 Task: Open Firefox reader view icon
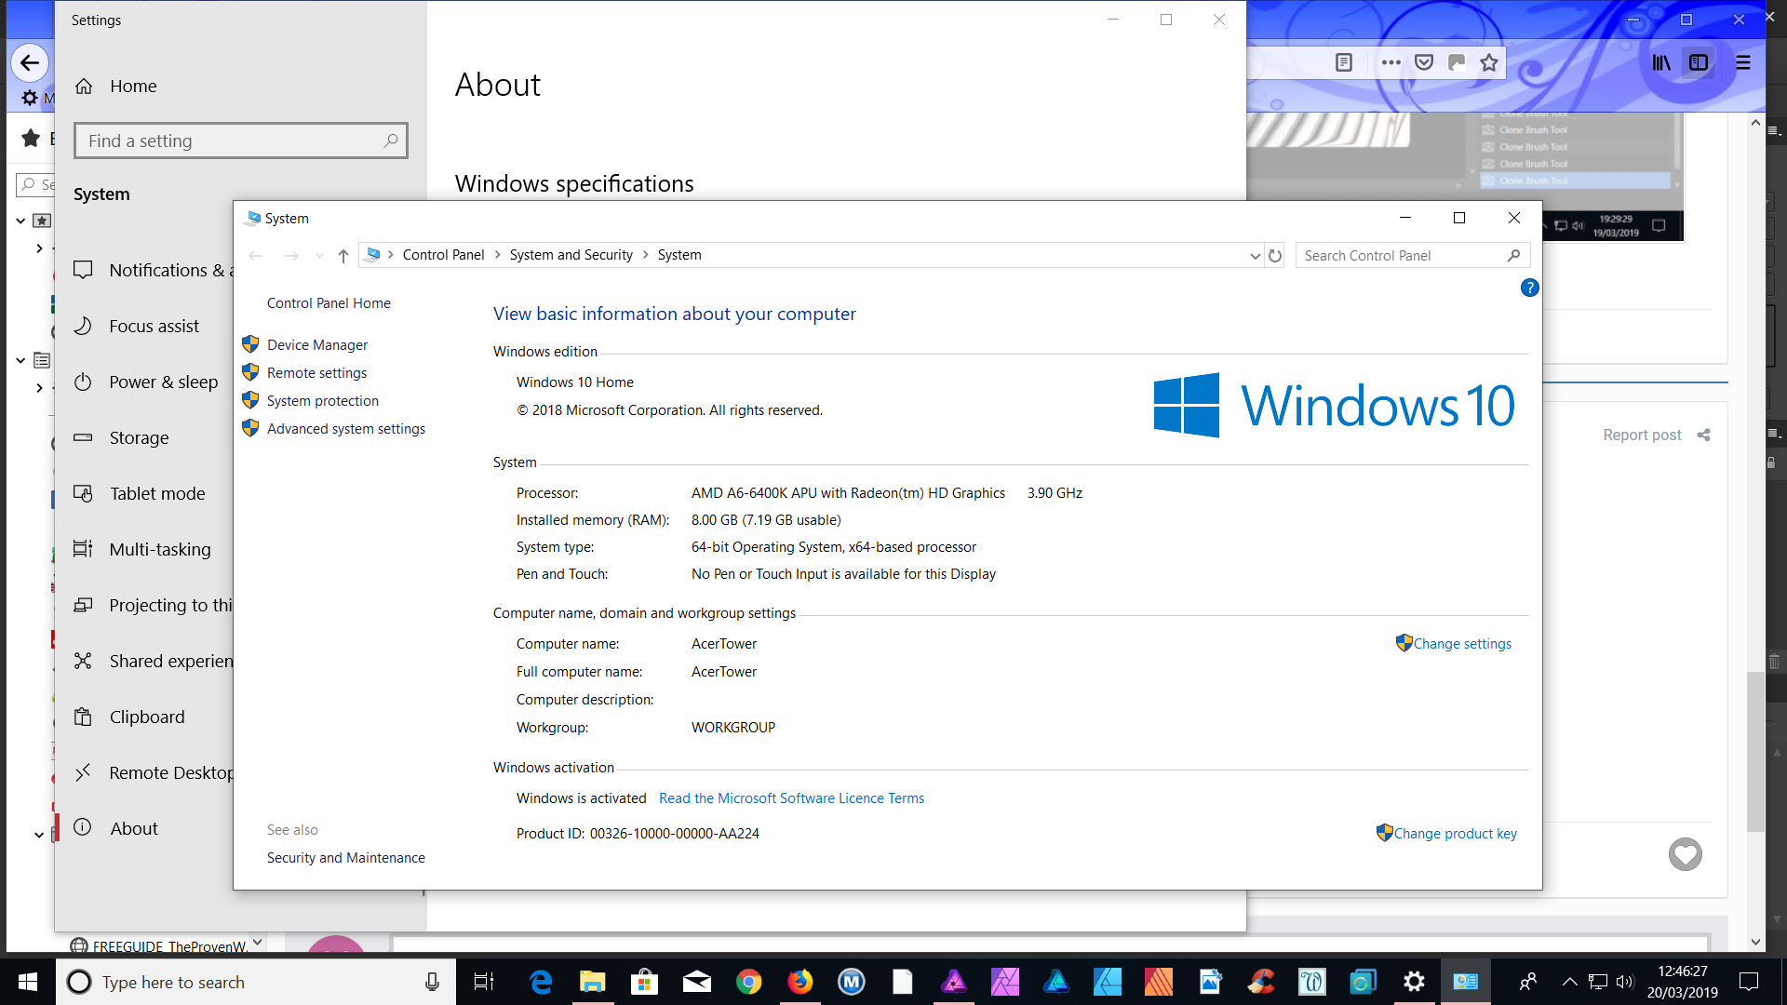[x=1343, y=62]
